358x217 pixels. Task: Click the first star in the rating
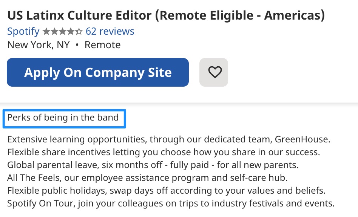46,31
